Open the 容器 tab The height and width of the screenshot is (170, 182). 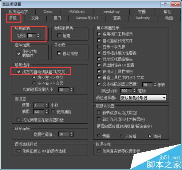point(142,12)
